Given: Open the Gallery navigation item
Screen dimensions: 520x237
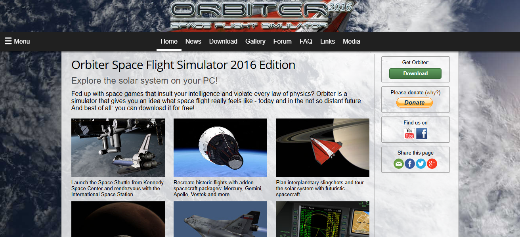Looking at the screenshot, I should click(255, 41).
